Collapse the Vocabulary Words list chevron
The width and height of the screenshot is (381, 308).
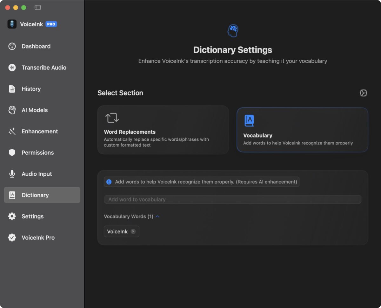157,217
